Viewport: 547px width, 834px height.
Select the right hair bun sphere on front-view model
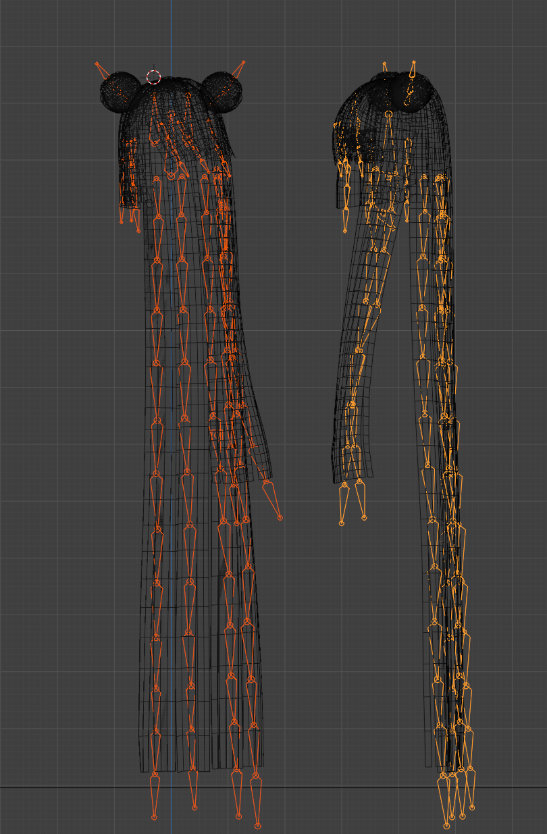click(222, 92)
